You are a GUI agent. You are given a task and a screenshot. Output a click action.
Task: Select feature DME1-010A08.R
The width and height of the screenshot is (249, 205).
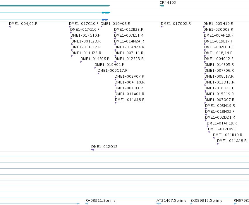116,24
